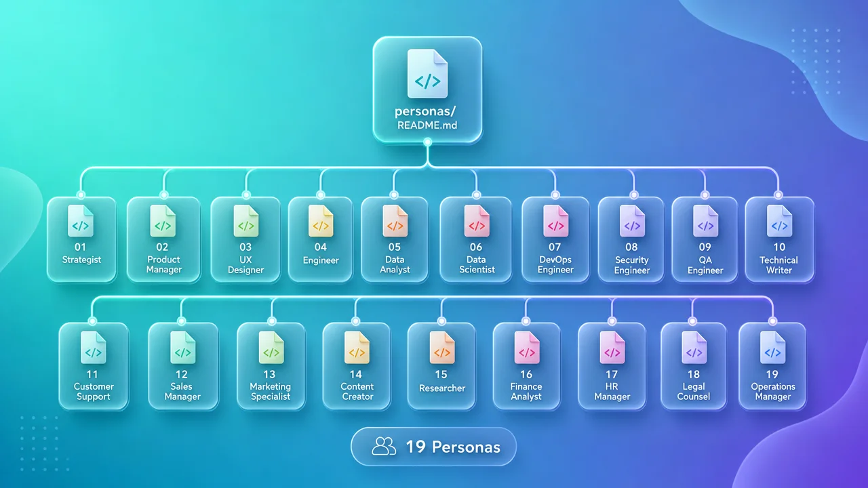Click the "Content Creator" label
Screen dimensions: 868x488
point(357,391)
